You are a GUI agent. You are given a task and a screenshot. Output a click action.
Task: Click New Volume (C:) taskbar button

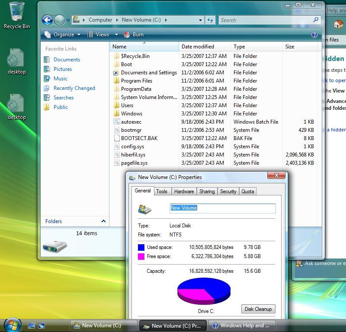tap(103, 326)
